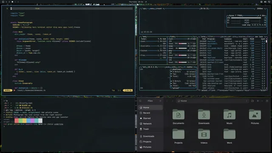Viewport: 272px width, 153px height.
Task: Open Pictures bookmark in Files sidebar
Action: coord(150,147)
